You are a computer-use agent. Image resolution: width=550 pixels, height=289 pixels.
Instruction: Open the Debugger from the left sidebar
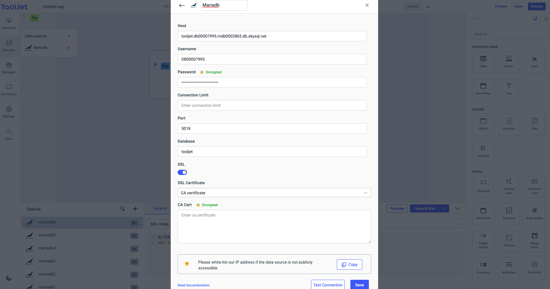pos(9,65)
